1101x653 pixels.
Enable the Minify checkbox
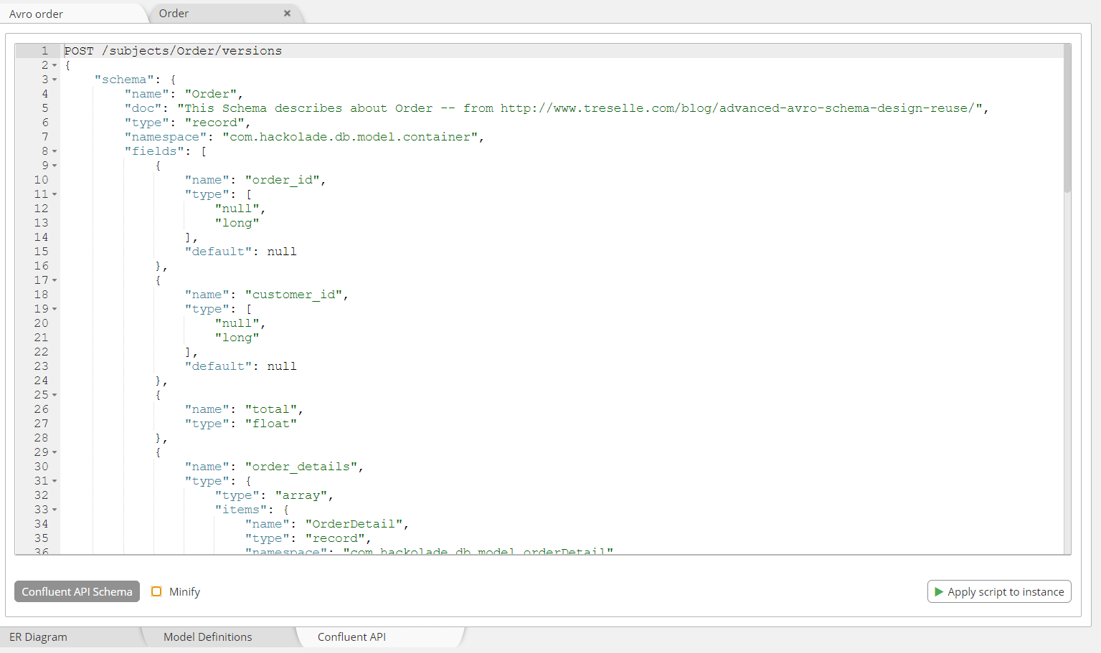tap(156, 591)
